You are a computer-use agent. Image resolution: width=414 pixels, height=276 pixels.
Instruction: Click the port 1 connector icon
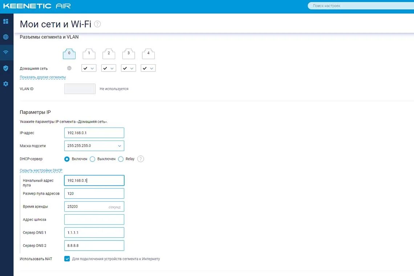click(x=89, y=54)
